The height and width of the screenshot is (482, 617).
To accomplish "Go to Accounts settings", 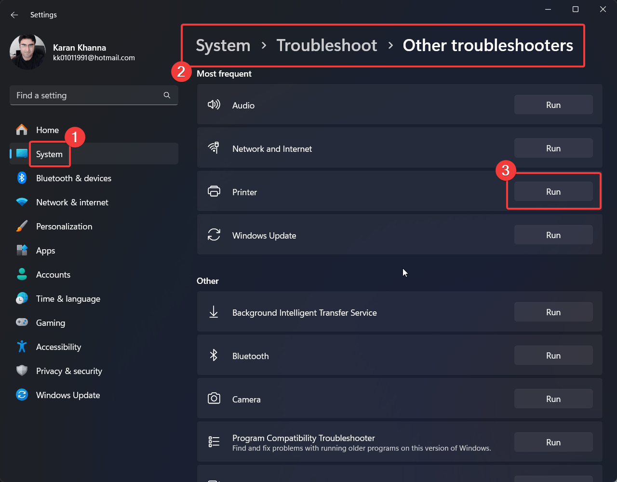I will pyautogui.click(x=53, y=275).
